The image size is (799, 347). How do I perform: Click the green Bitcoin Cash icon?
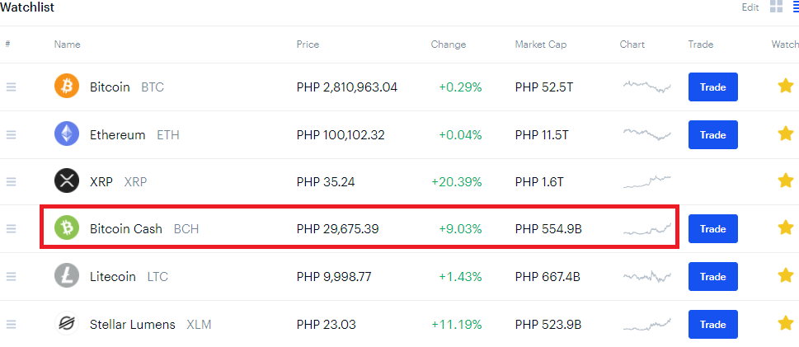tap(67, 228)
